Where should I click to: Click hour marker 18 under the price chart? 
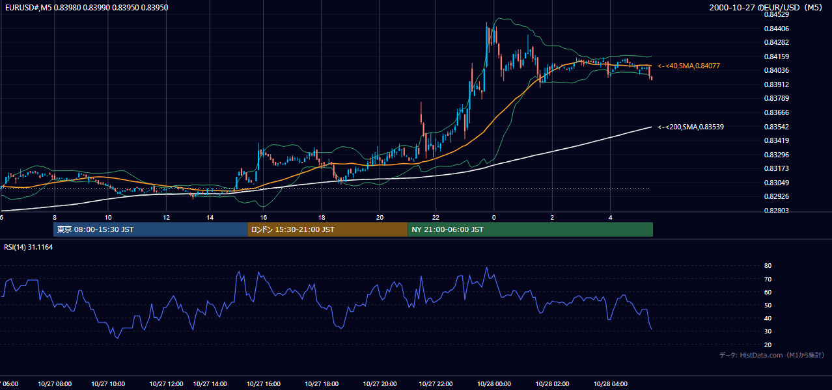pyautogui.click(x=322, y=217)
